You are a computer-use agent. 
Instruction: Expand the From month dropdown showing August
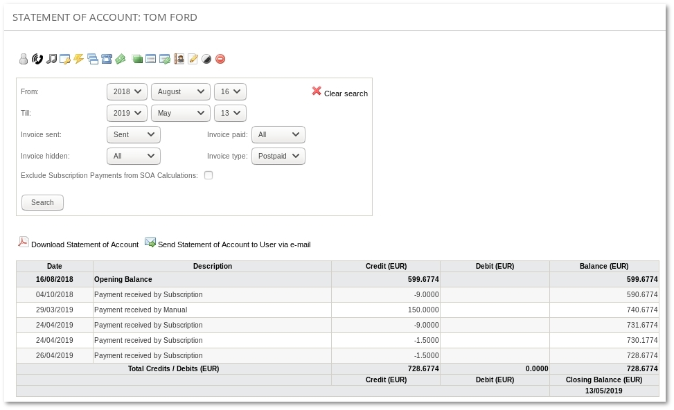[180, 91]
